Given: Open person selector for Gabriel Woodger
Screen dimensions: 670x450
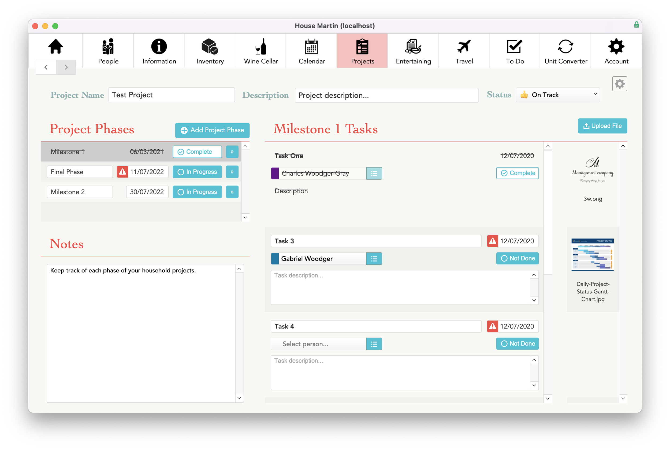Looking at the screenshot, I should coord(374,259).
